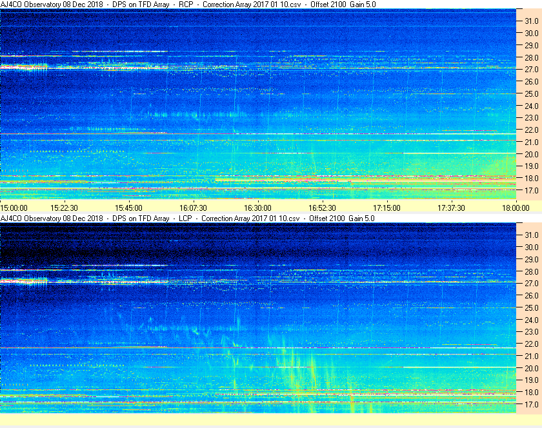Click the 27.0 frequency tick on RCP plot
The width and height of the screenshot is (542, 428).
point(532,70)
